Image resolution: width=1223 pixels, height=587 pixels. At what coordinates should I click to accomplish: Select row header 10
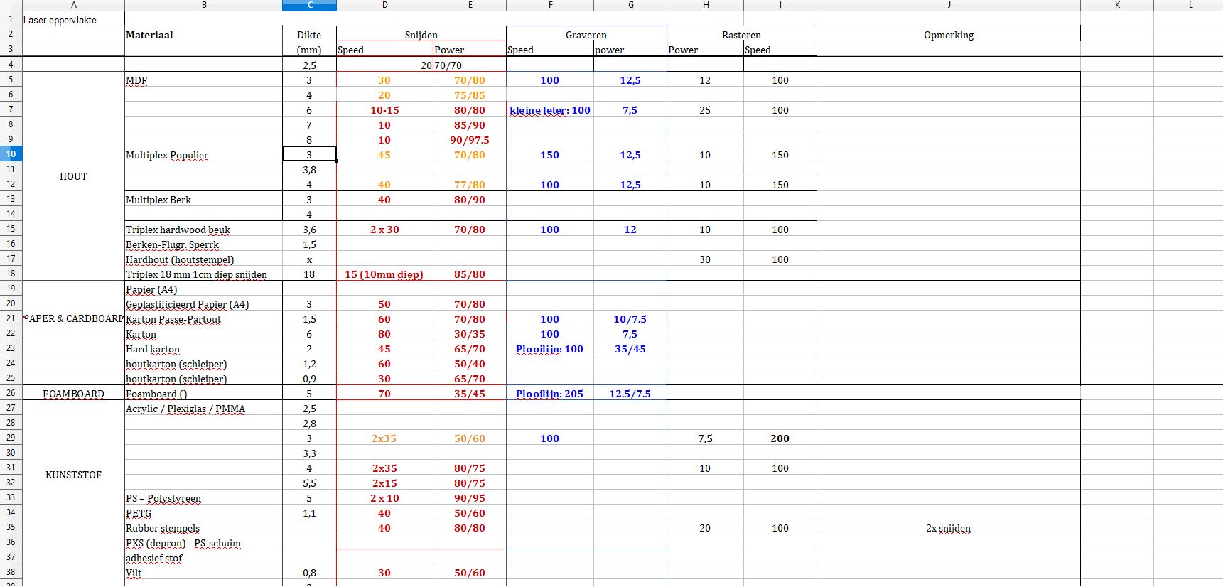(x=11, y=154)
